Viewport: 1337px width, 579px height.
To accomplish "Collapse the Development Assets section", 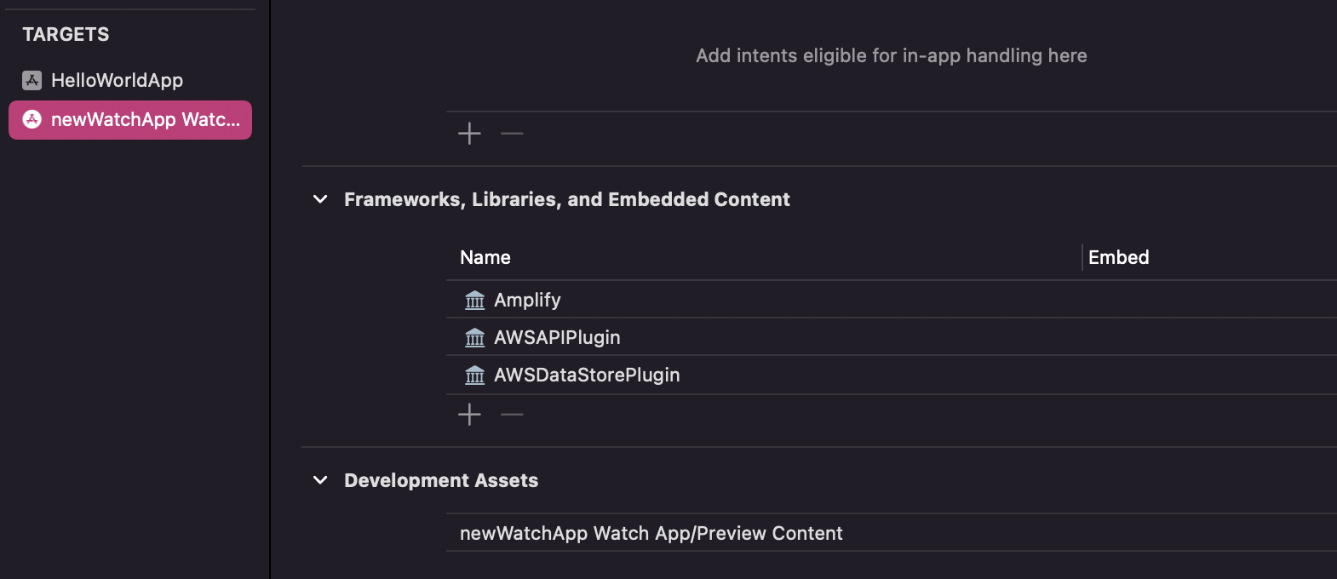I will (319, 480).
